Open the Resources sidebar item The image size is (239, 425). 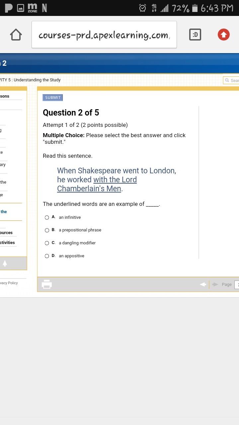point(6,233)
